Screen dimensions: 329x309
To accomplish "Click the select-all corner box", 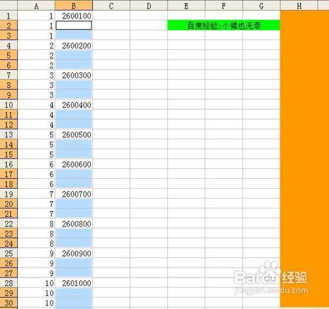I will [x=9, y=5].
